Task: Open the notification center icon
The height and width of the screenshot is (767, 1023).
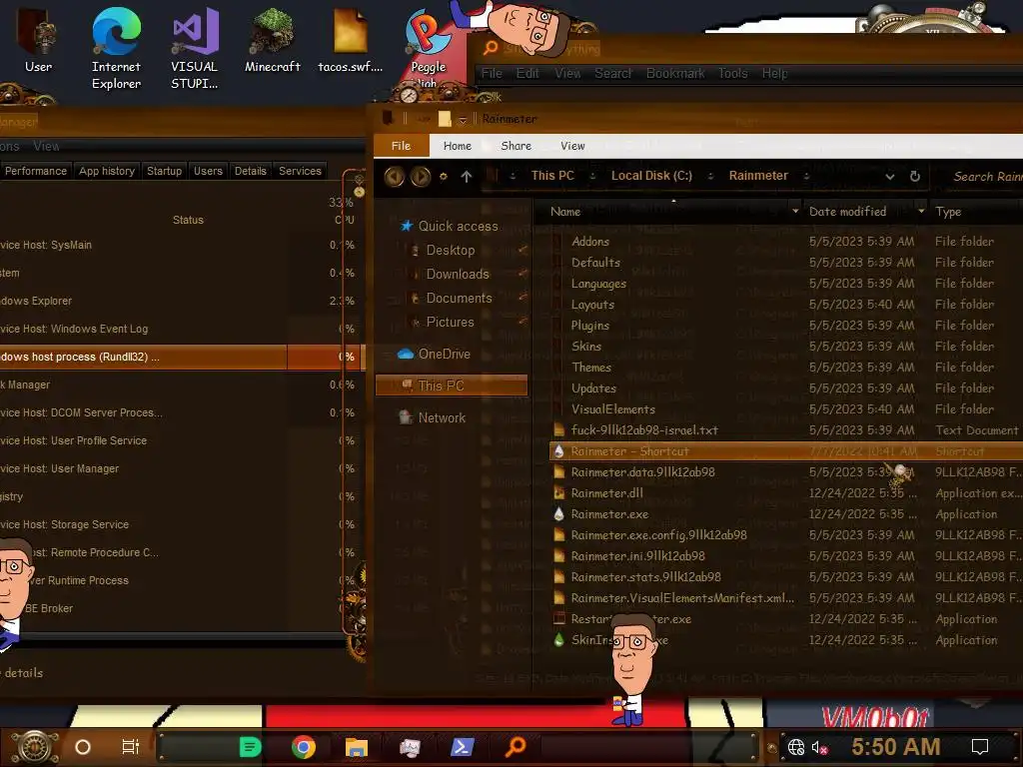Action: point(980,747)
